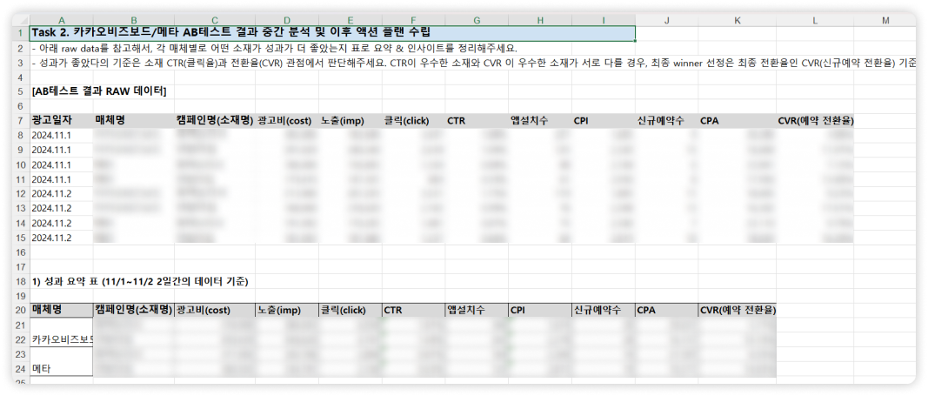Select row 16 header
928x396 pixels.
coord(19,252)
